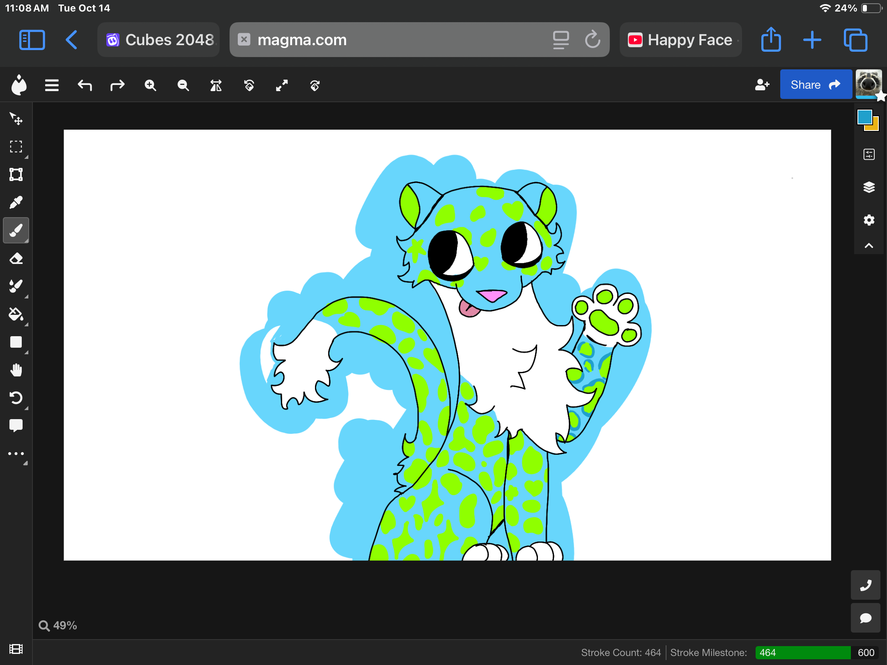Switch to the Happy Face tab
887x665 pixels.
coord(681,40)
